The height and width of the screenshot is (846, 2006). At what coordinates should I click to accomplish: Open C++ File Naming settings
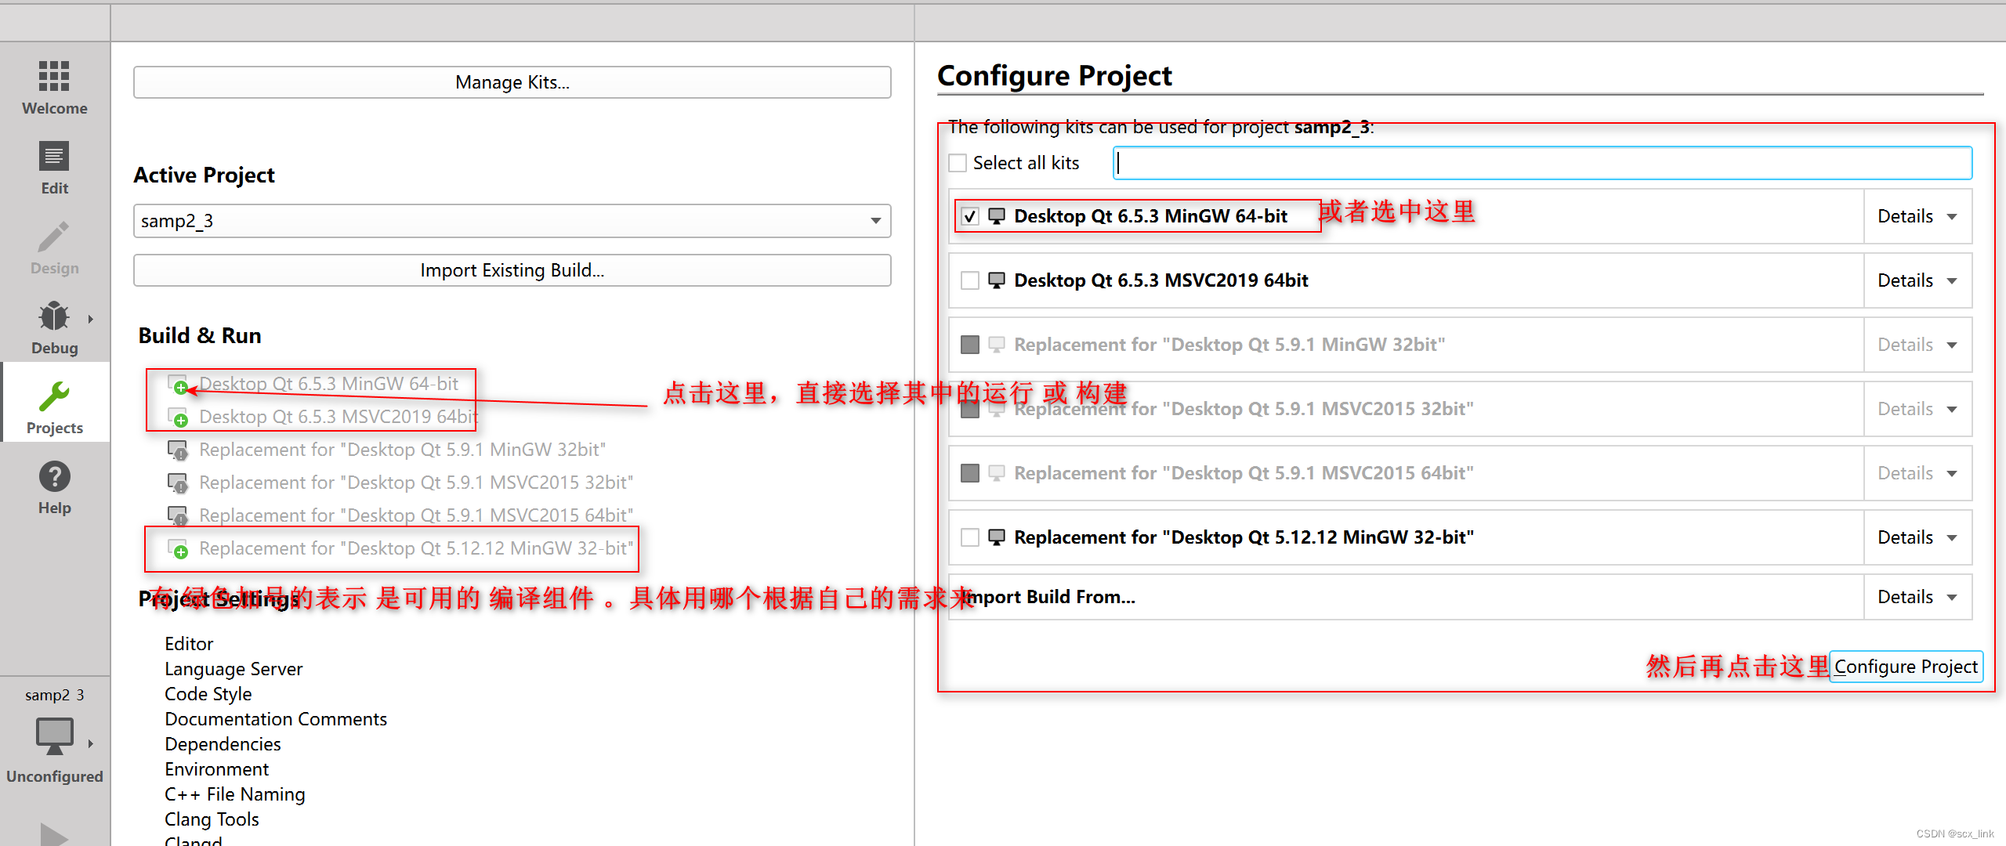tap(234, 794)
